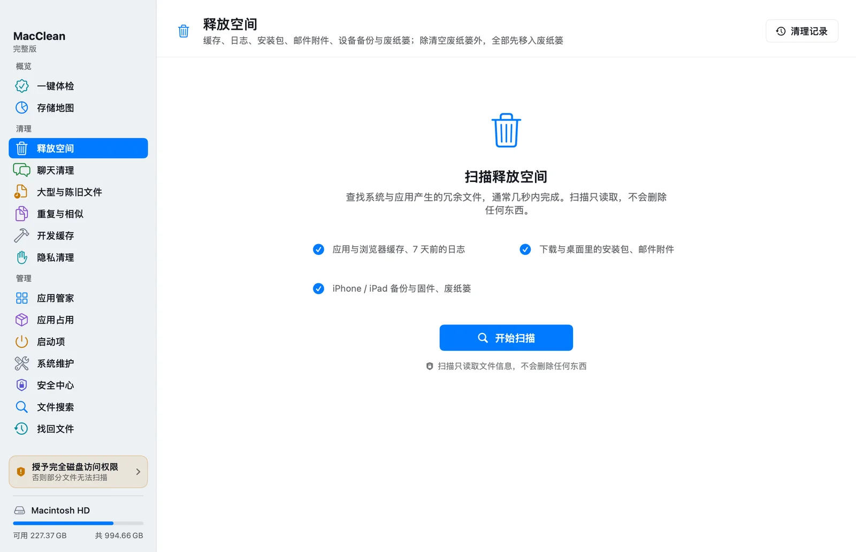
Task: Open the 聊天清理 sidebar section
Action: [x=78, y=170]
